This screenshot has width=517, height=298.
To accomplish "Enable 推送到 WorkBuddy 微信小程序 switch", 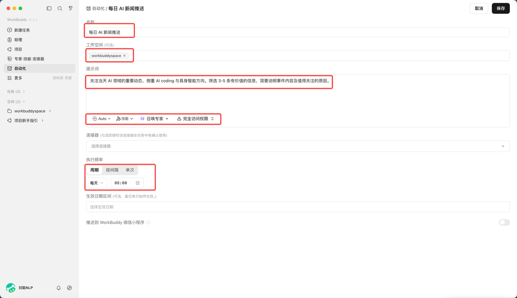I will tap(504, 222).
